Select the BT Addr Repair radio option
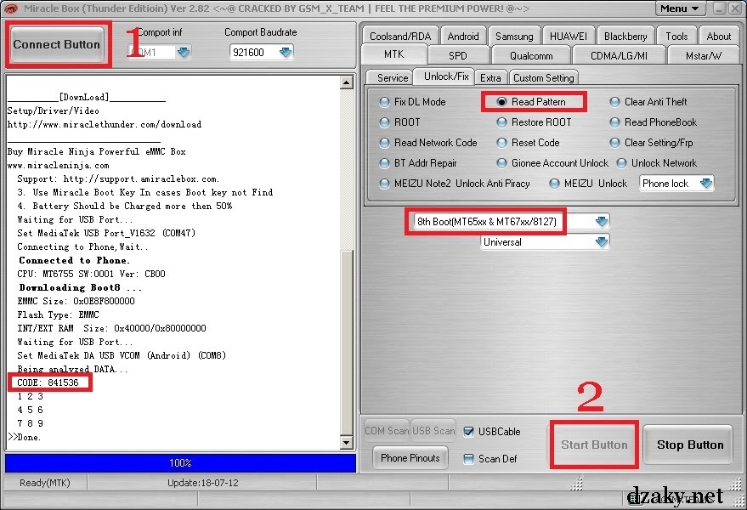 tap(418, 163)
